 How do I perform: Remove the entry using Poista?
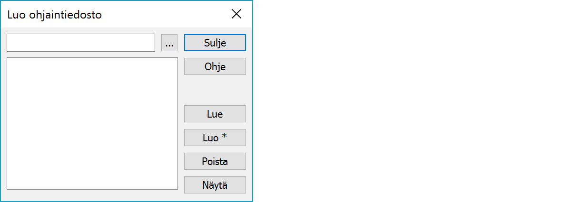215,161
